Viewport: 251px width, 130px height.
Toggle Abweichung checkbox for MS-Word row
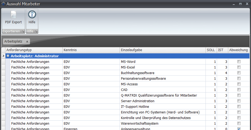point(239,62)
